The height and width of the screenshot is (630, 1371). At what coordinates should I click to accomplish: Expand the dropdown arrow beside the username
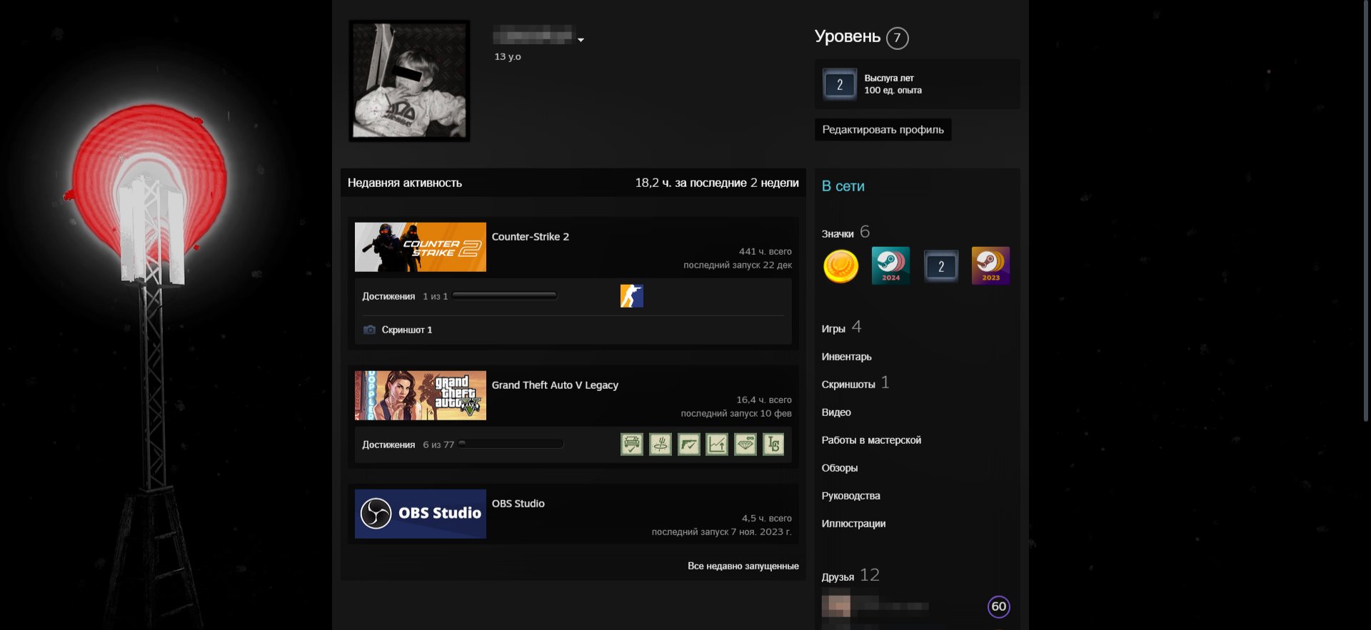pos(581,40)
